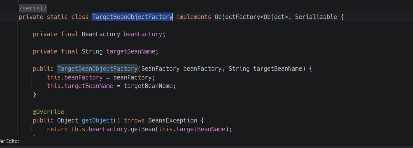Click the BeansException type

coord(173,121)
